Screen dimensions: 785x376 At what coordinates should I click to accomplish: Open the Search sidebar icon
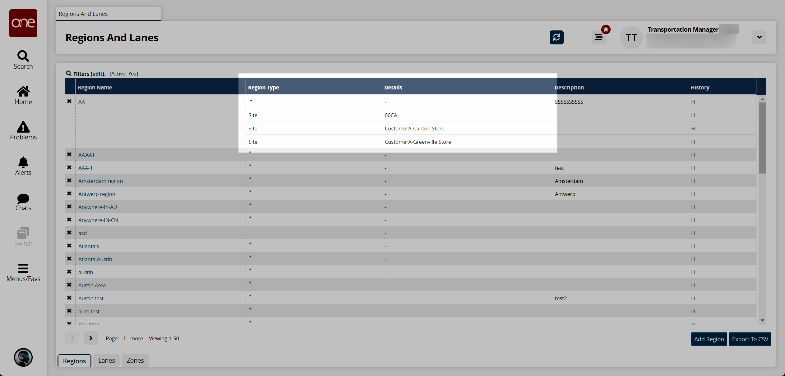tap(23, 60)
